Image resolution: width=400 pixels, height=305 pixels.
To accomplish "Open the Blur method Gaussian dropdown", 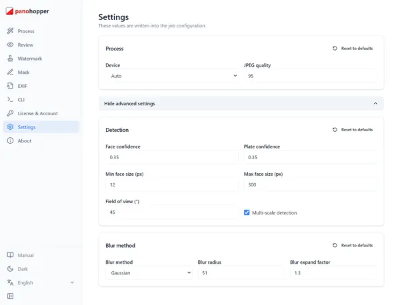I will [x=149, y=273].
